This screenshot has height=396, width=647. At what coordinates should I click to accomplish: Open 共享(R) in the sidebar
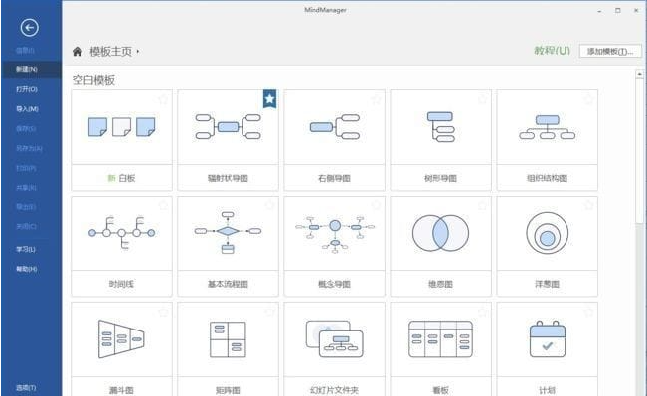click(26, 188)
